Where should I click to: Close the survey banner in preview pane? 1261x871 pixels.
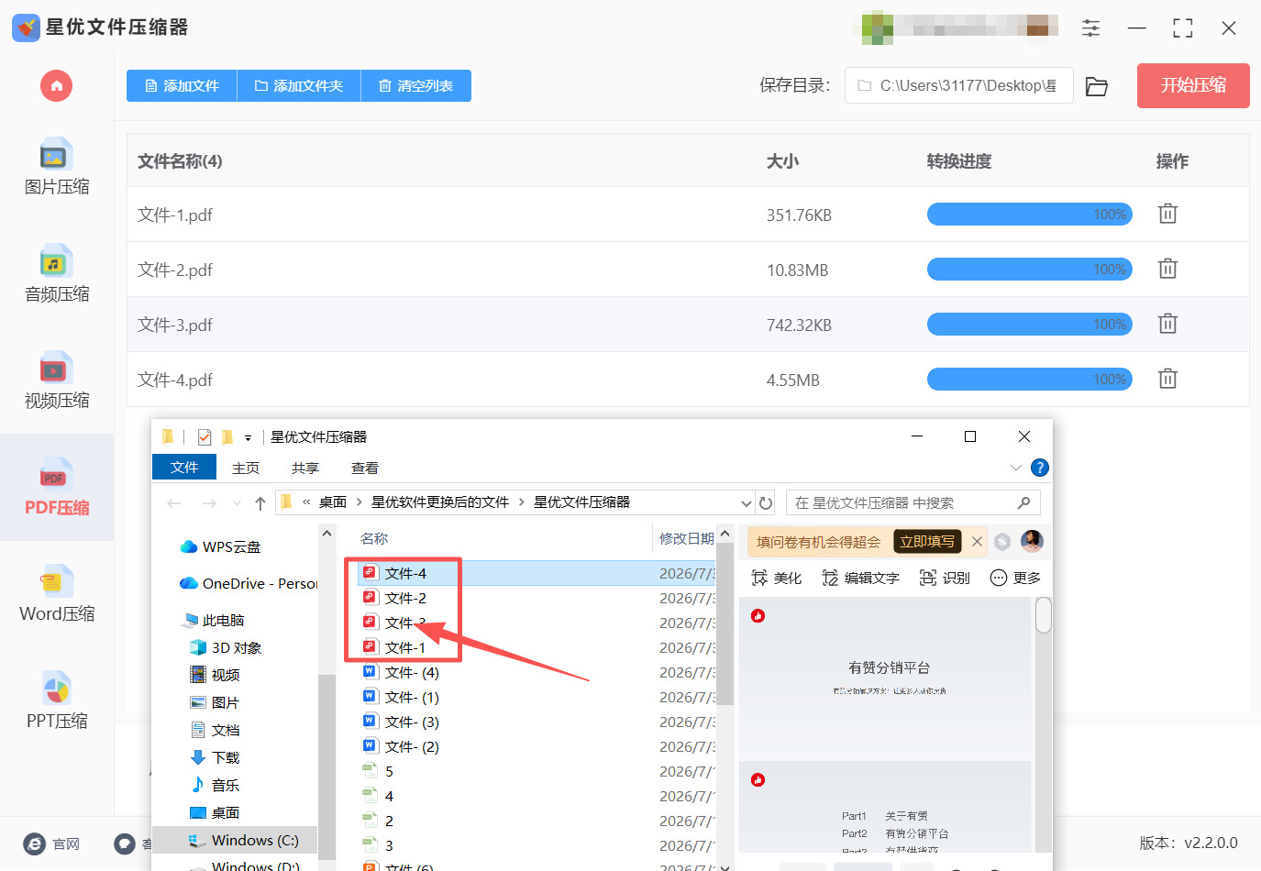[977, 541]
